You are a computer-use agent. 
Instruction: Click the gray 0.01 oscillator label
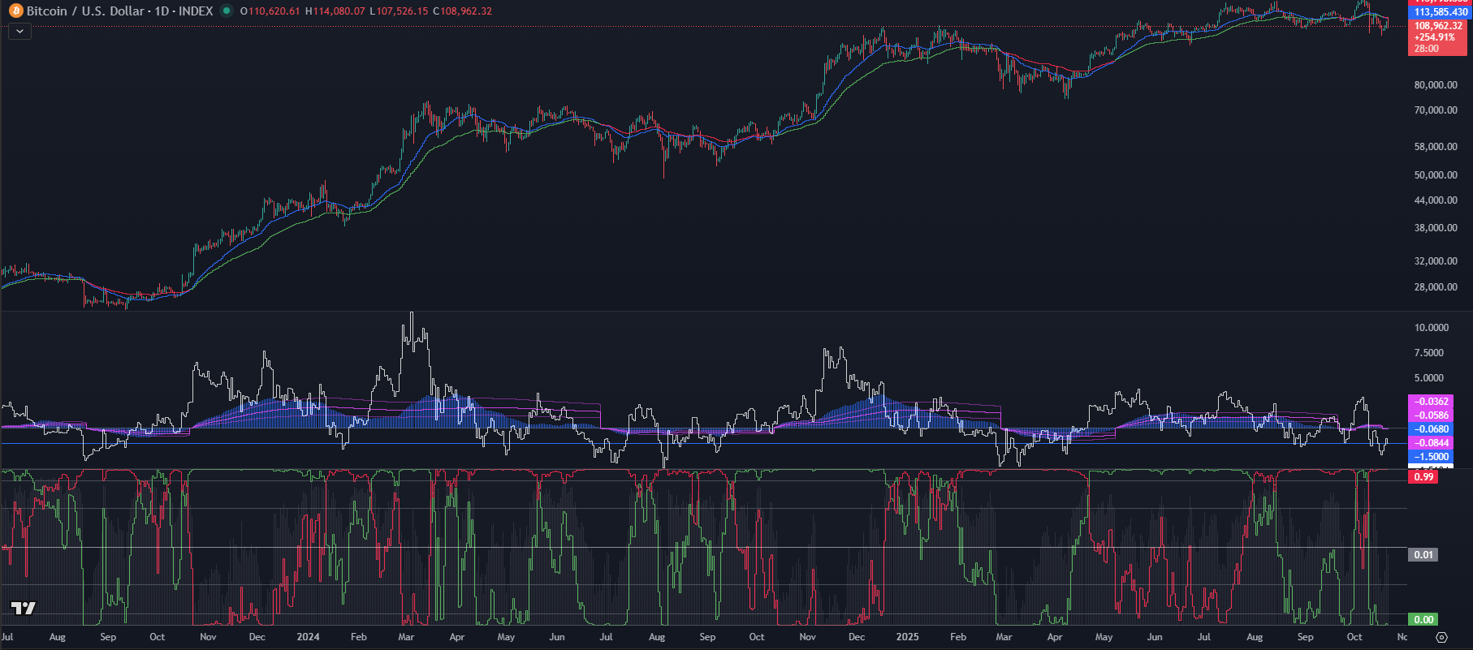point(1423,555)
